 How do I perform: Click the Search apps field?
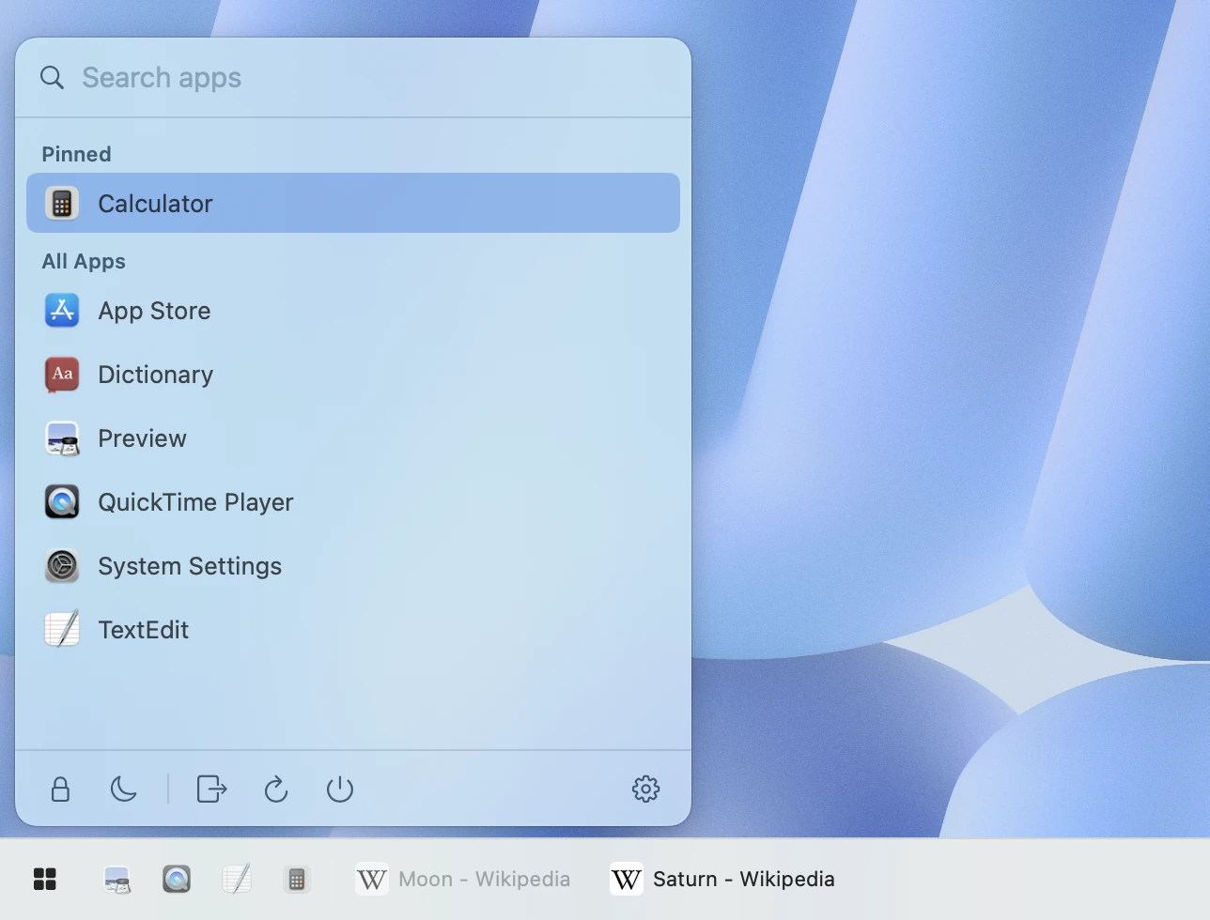pyautogui.click(x=353, y=78)
